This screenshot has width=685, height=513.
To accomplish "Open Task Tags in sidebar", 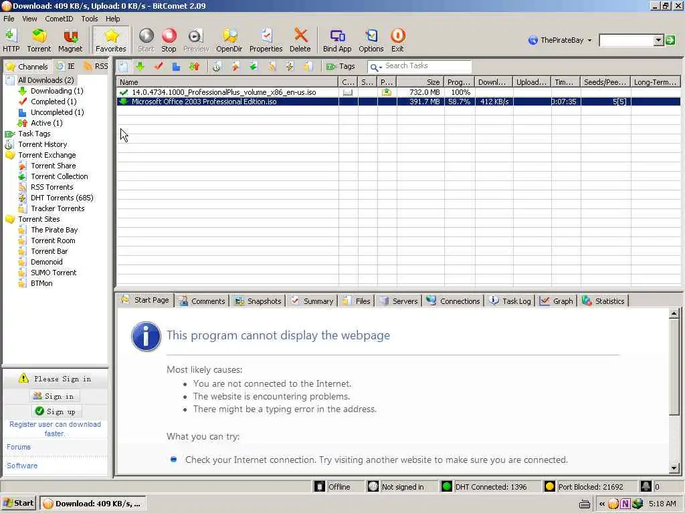I will [x=34, y=134].
